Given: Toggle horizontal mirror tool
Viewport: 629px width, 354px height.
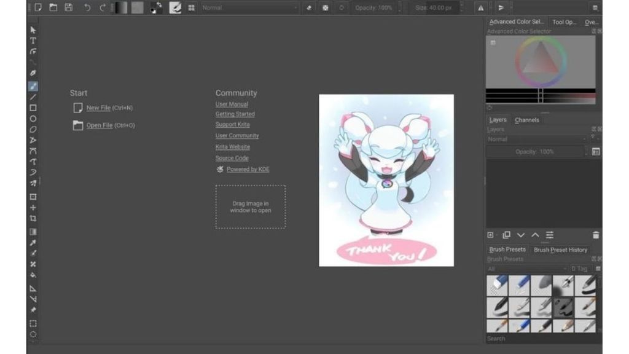Looking at the screenshot, I should point(480,7).
